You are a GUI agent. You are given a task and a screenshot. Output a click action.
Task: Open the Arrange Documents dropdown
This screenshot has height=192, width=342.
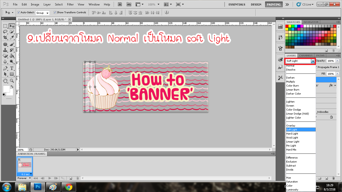coord(167,4)
